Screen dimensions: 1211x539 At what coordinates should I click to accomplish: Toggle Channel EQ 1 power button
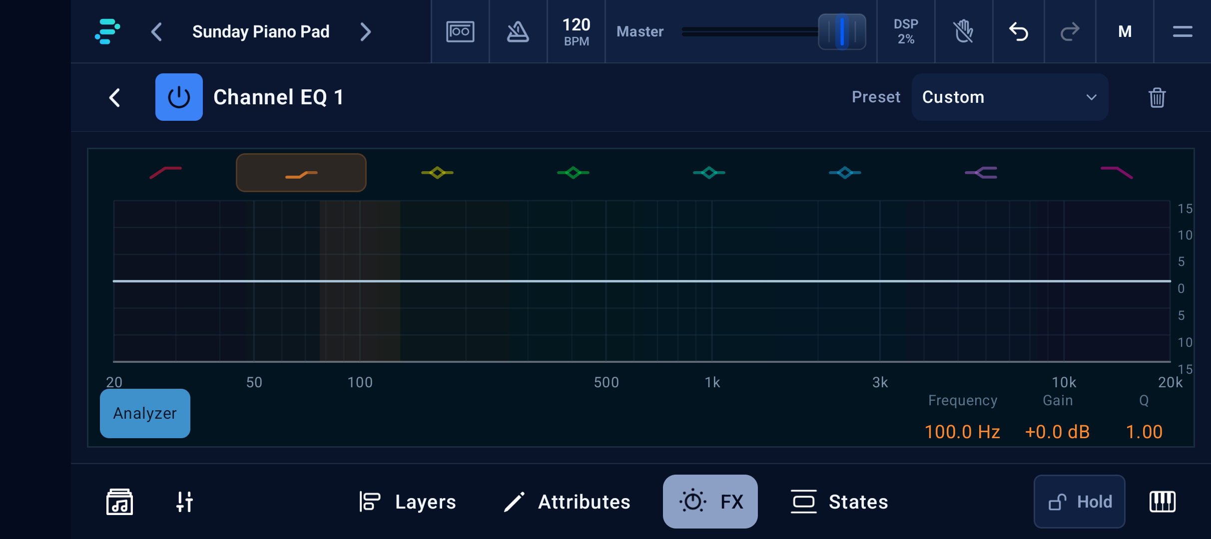pyautogui.click(x=179, y=97)
